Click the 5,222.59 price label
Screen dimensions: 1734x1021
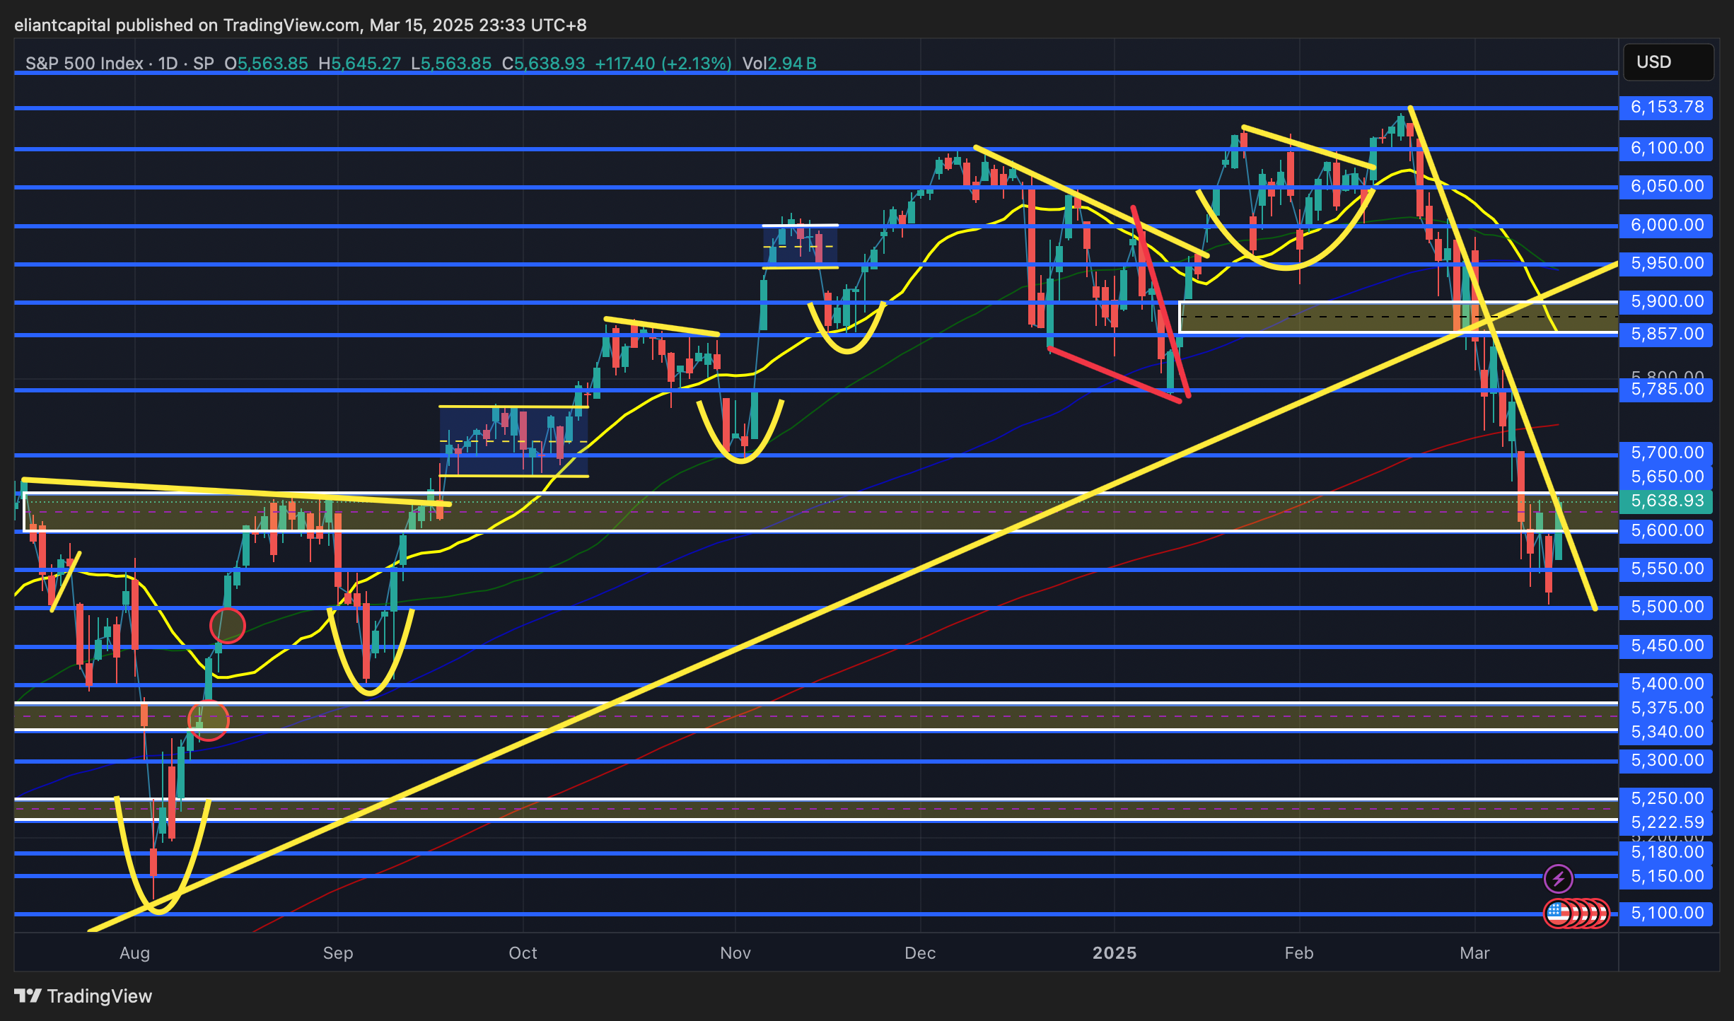pyautogui.click(x=1666, y=822)
